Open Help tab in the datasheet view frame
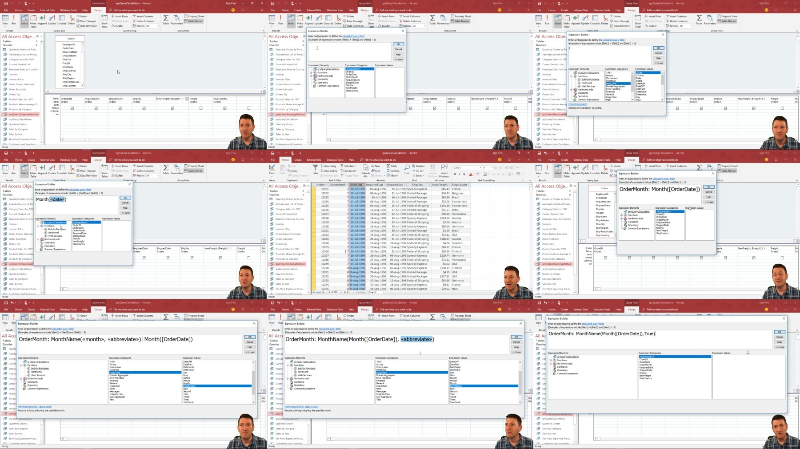The image size is (800, 449). (352, 159)
